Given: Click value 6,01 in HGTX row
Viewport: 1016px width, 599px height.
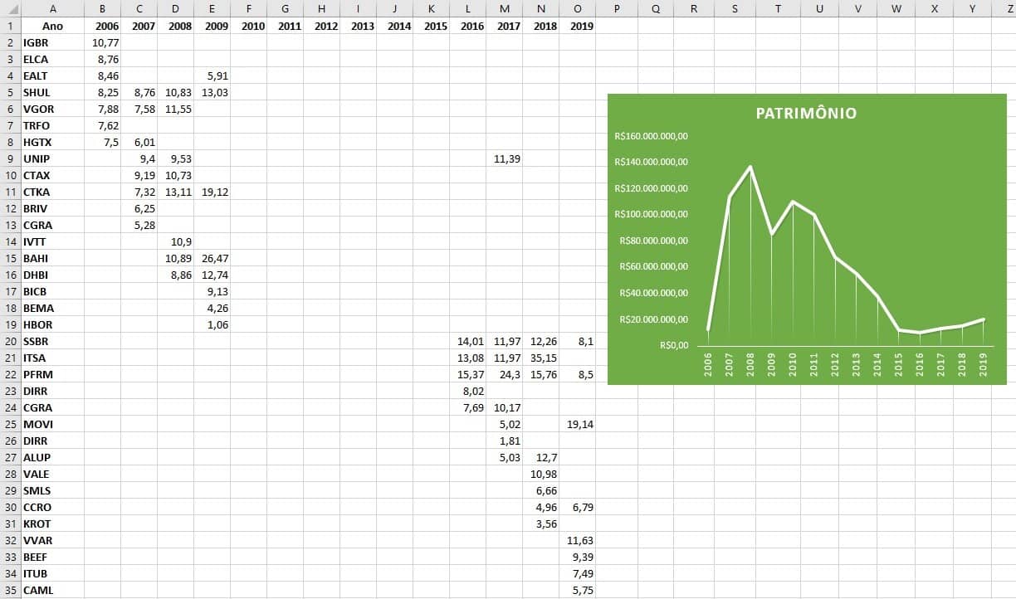Looking at the screenshot, I should point(139,142).
